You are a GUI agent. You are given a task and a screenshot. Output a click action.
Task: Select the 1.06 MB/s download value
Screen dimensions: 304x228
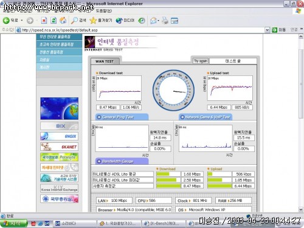coord(131,107)
